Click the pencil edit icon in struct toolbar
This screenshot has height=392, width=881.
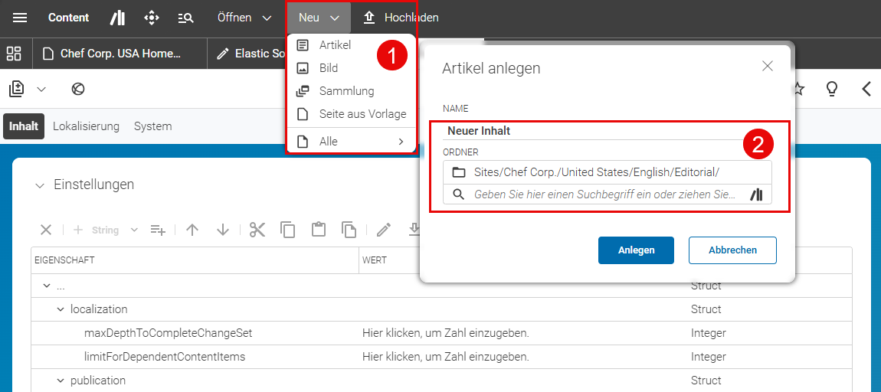384,230
